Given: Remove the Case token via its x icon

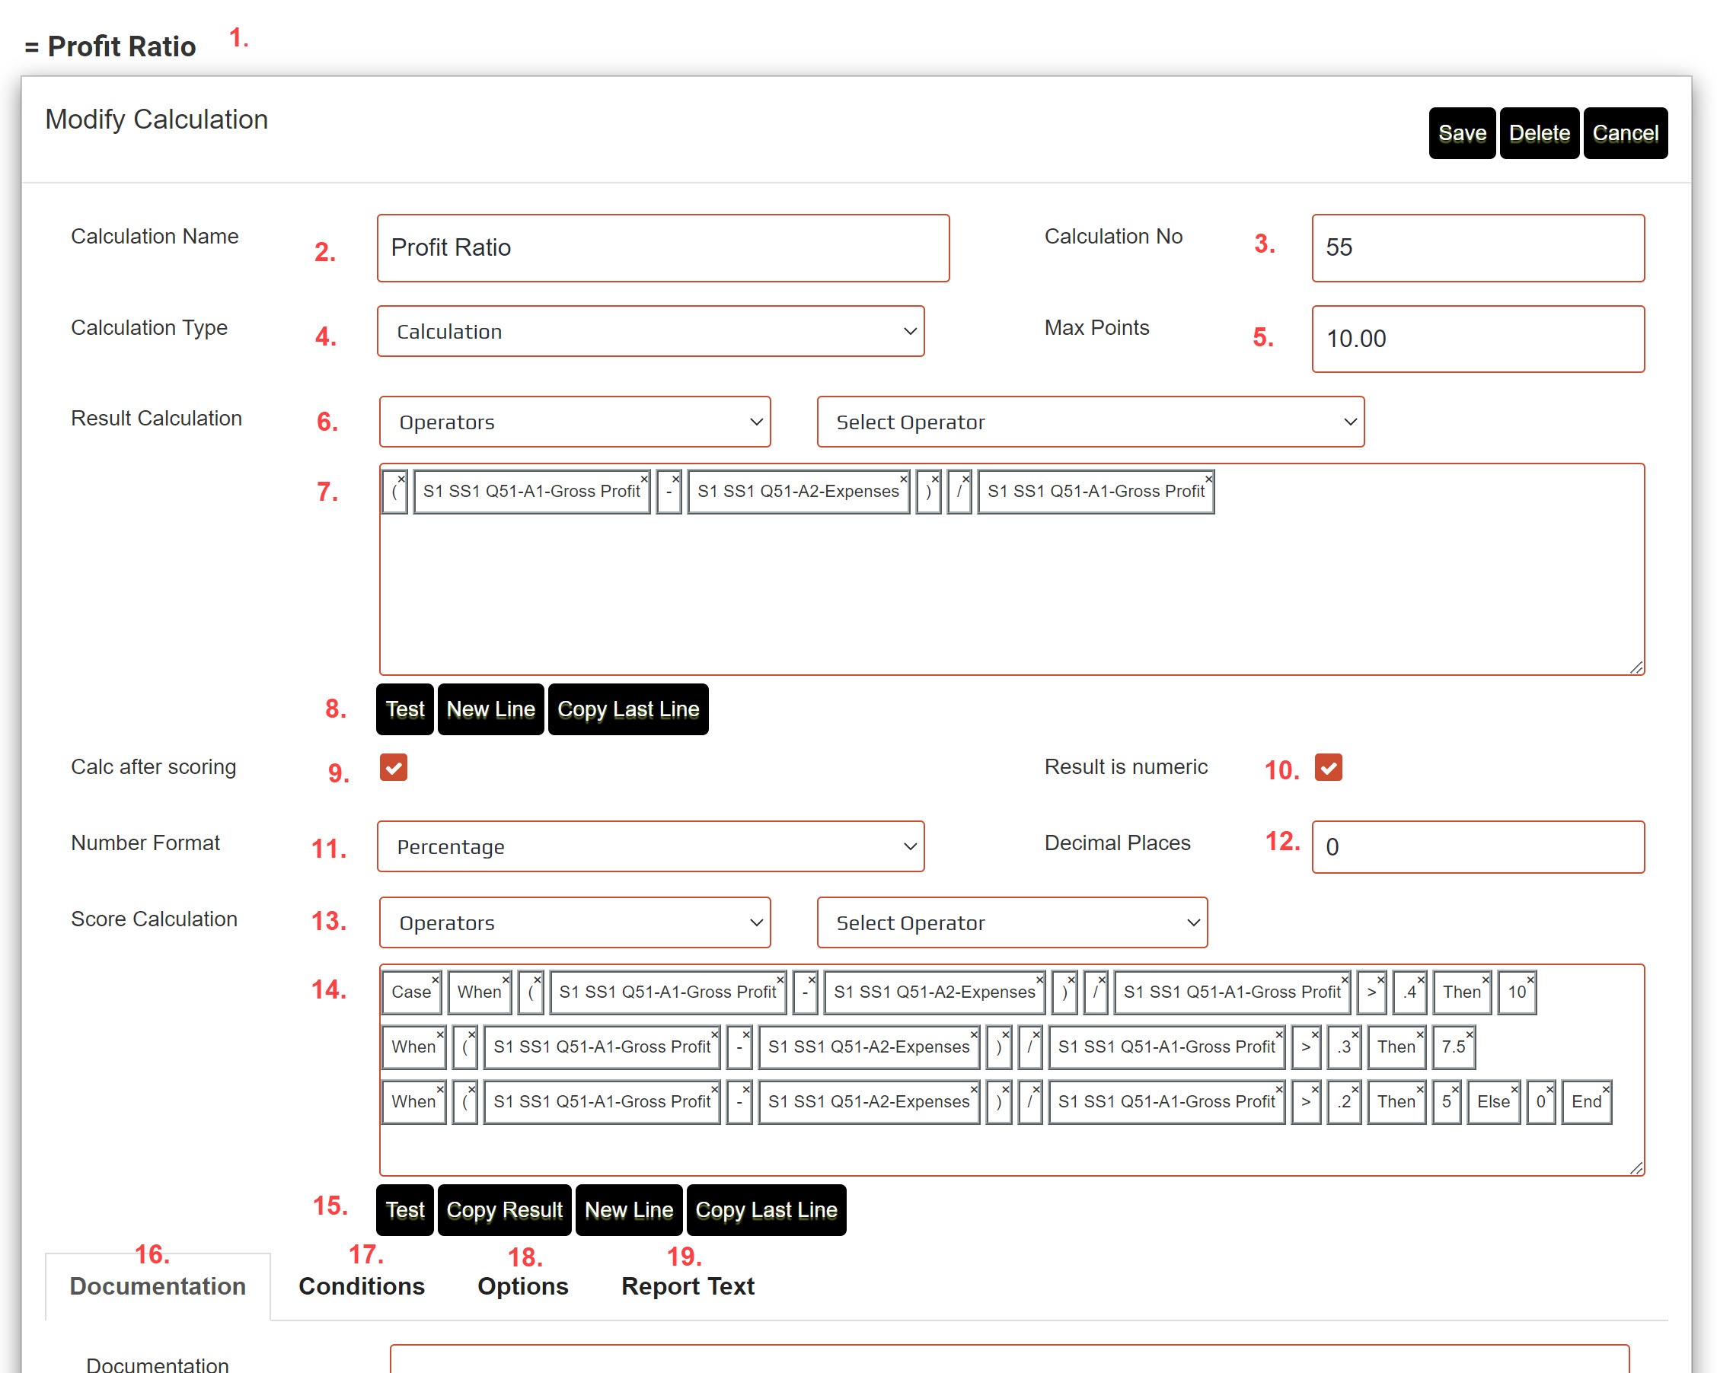Looking at the screenshot, I should [436, 980].
